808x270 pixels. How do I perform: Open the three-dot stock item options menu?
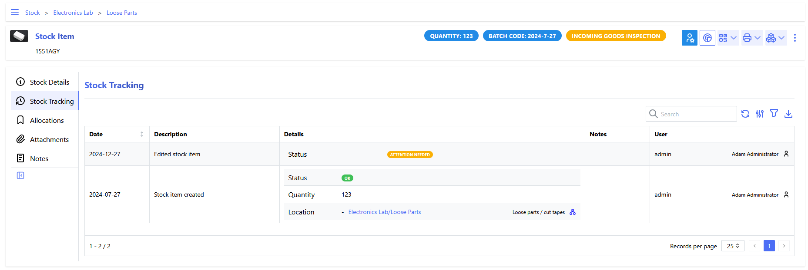click(795, 38)
